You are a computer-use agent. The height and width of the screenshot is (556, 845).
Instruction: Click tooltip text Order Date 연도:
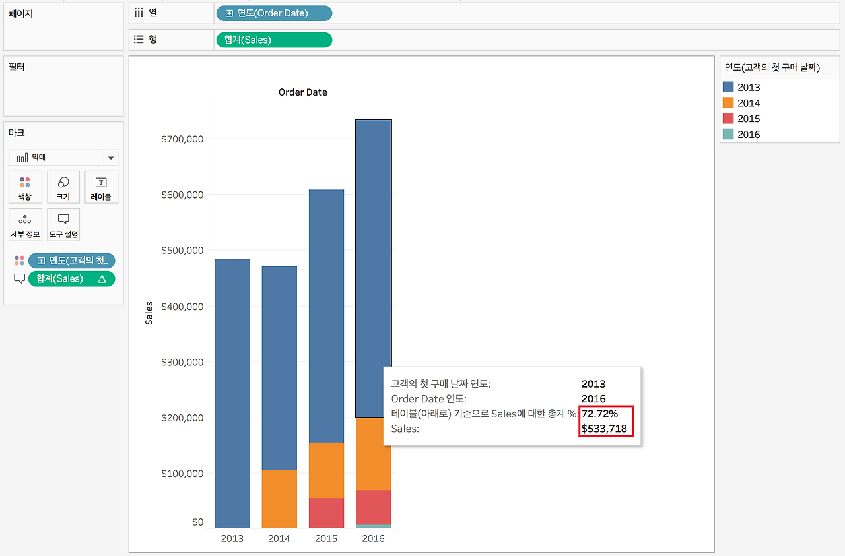429,399
